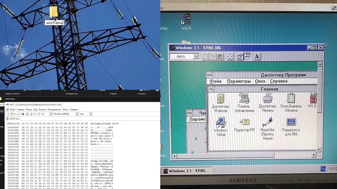The height and width of the screenshot is (189, 337).
Task: Click the Open file icon in HxD toolbar
Action: click(12, 114)
